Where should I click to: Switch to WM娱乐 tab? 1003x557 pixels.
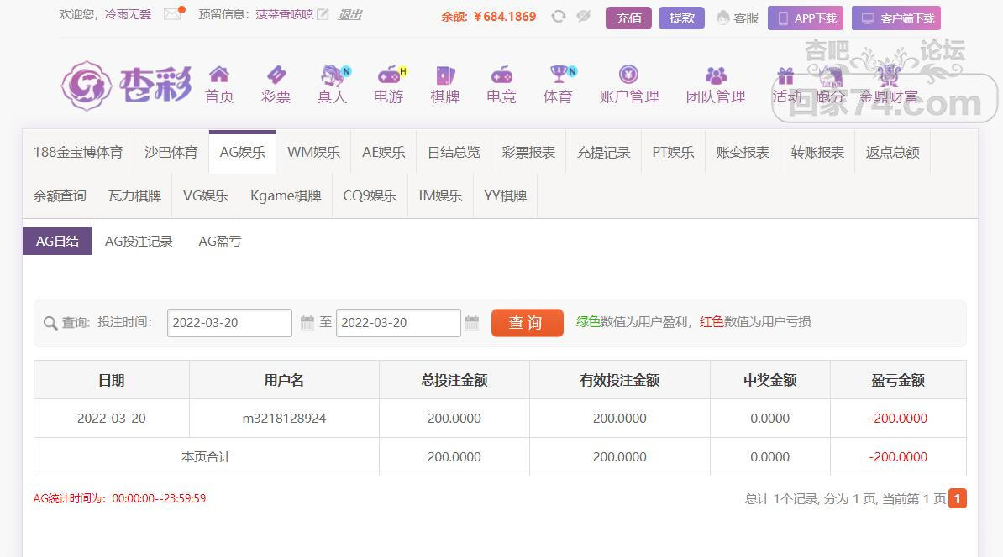(x=313, y=153)
